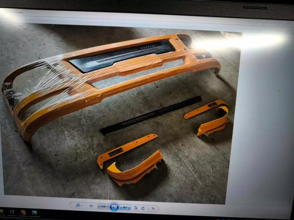This screenshot has width=294, height=220.
Task: Go to the previous photo
Action: click(103, 207)
